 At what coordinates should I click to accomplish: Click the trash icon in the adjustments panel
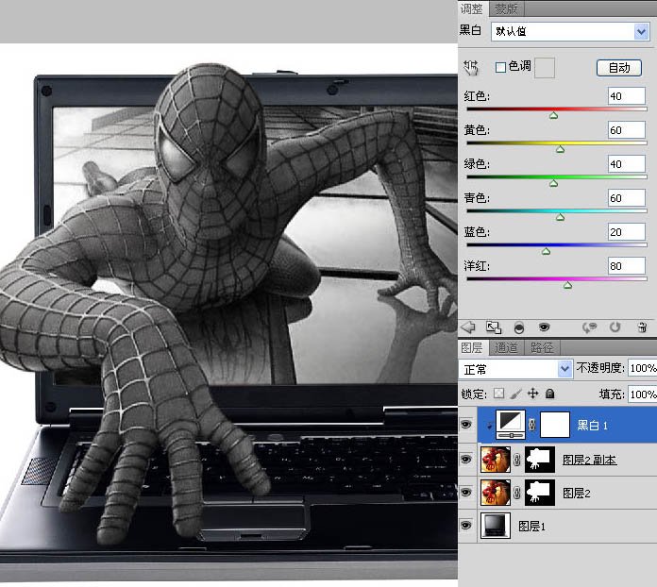click(642, 327)
